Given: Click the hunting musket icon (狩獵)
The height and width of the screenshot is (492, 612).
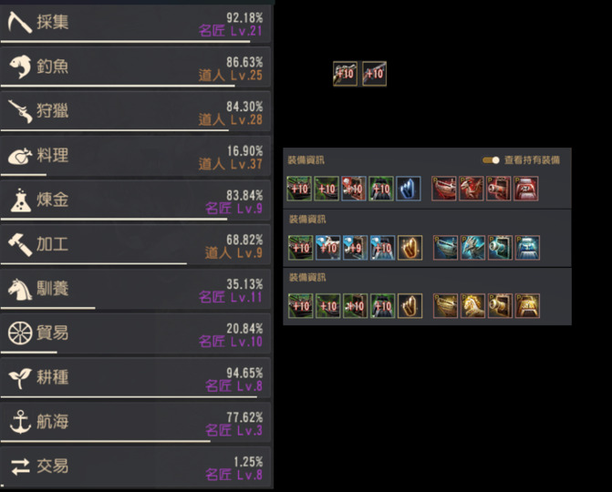Looking at the screenshot, I should 20,111.
